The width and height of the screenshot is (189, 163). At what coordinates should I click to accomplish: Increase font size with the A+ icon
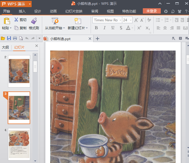(x=136, y=20)
